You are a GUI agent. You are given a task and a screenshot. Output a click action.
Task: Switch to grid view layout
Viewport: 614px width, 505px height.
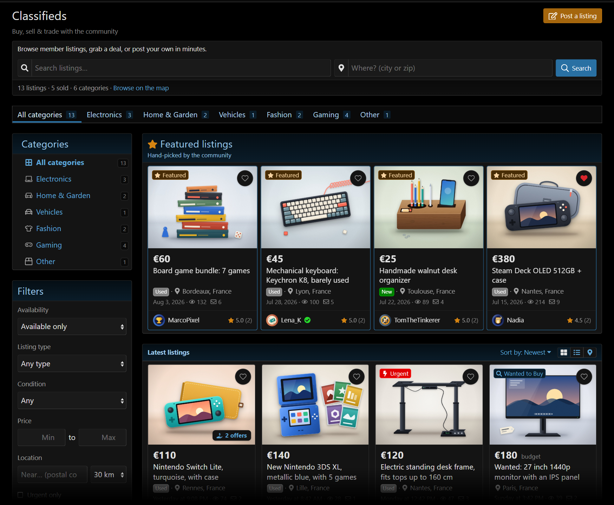564,352
